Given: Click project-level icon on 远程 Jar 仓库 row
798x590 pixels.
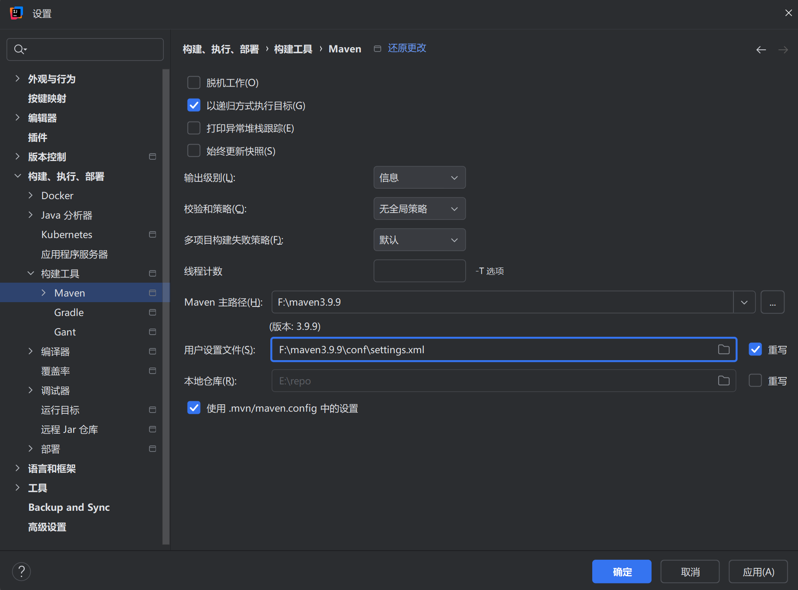Looking at the screenshot, I should click(x=152, y=429).
